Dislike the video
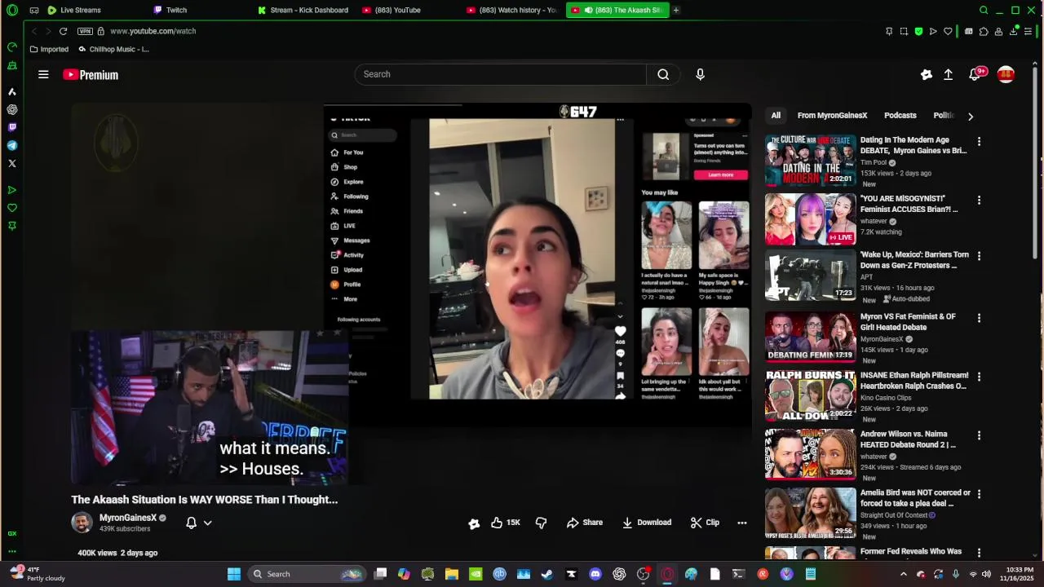Screen dimensions: 1044x587 pyautogui.click(x=541, y=523)
